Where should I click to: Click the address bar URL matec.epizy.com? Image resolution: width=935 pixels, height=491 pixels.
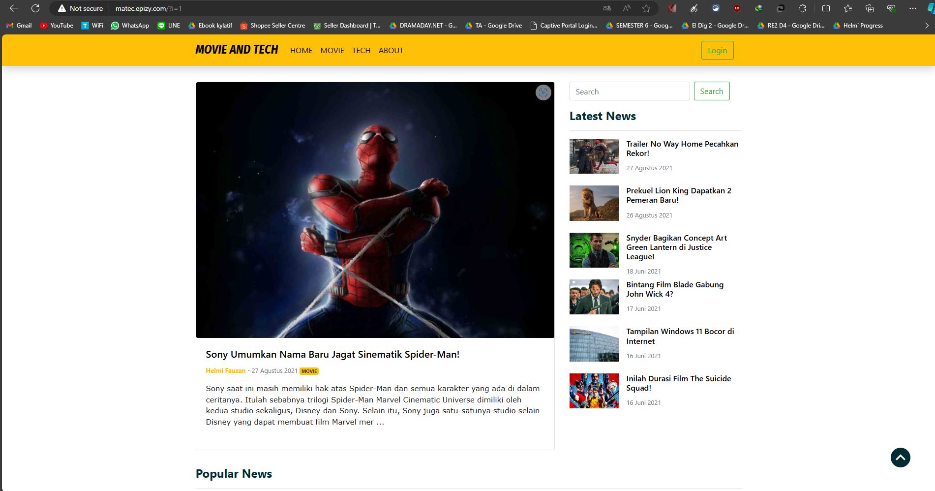coord(148,8)
